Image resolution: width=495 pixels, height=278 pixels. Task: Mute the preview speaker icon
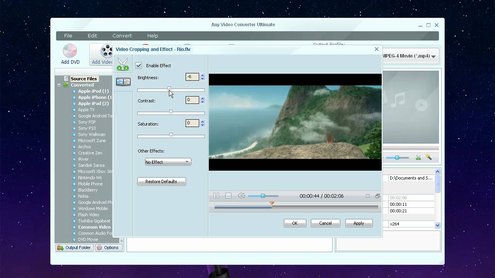[x=241, y=196]
